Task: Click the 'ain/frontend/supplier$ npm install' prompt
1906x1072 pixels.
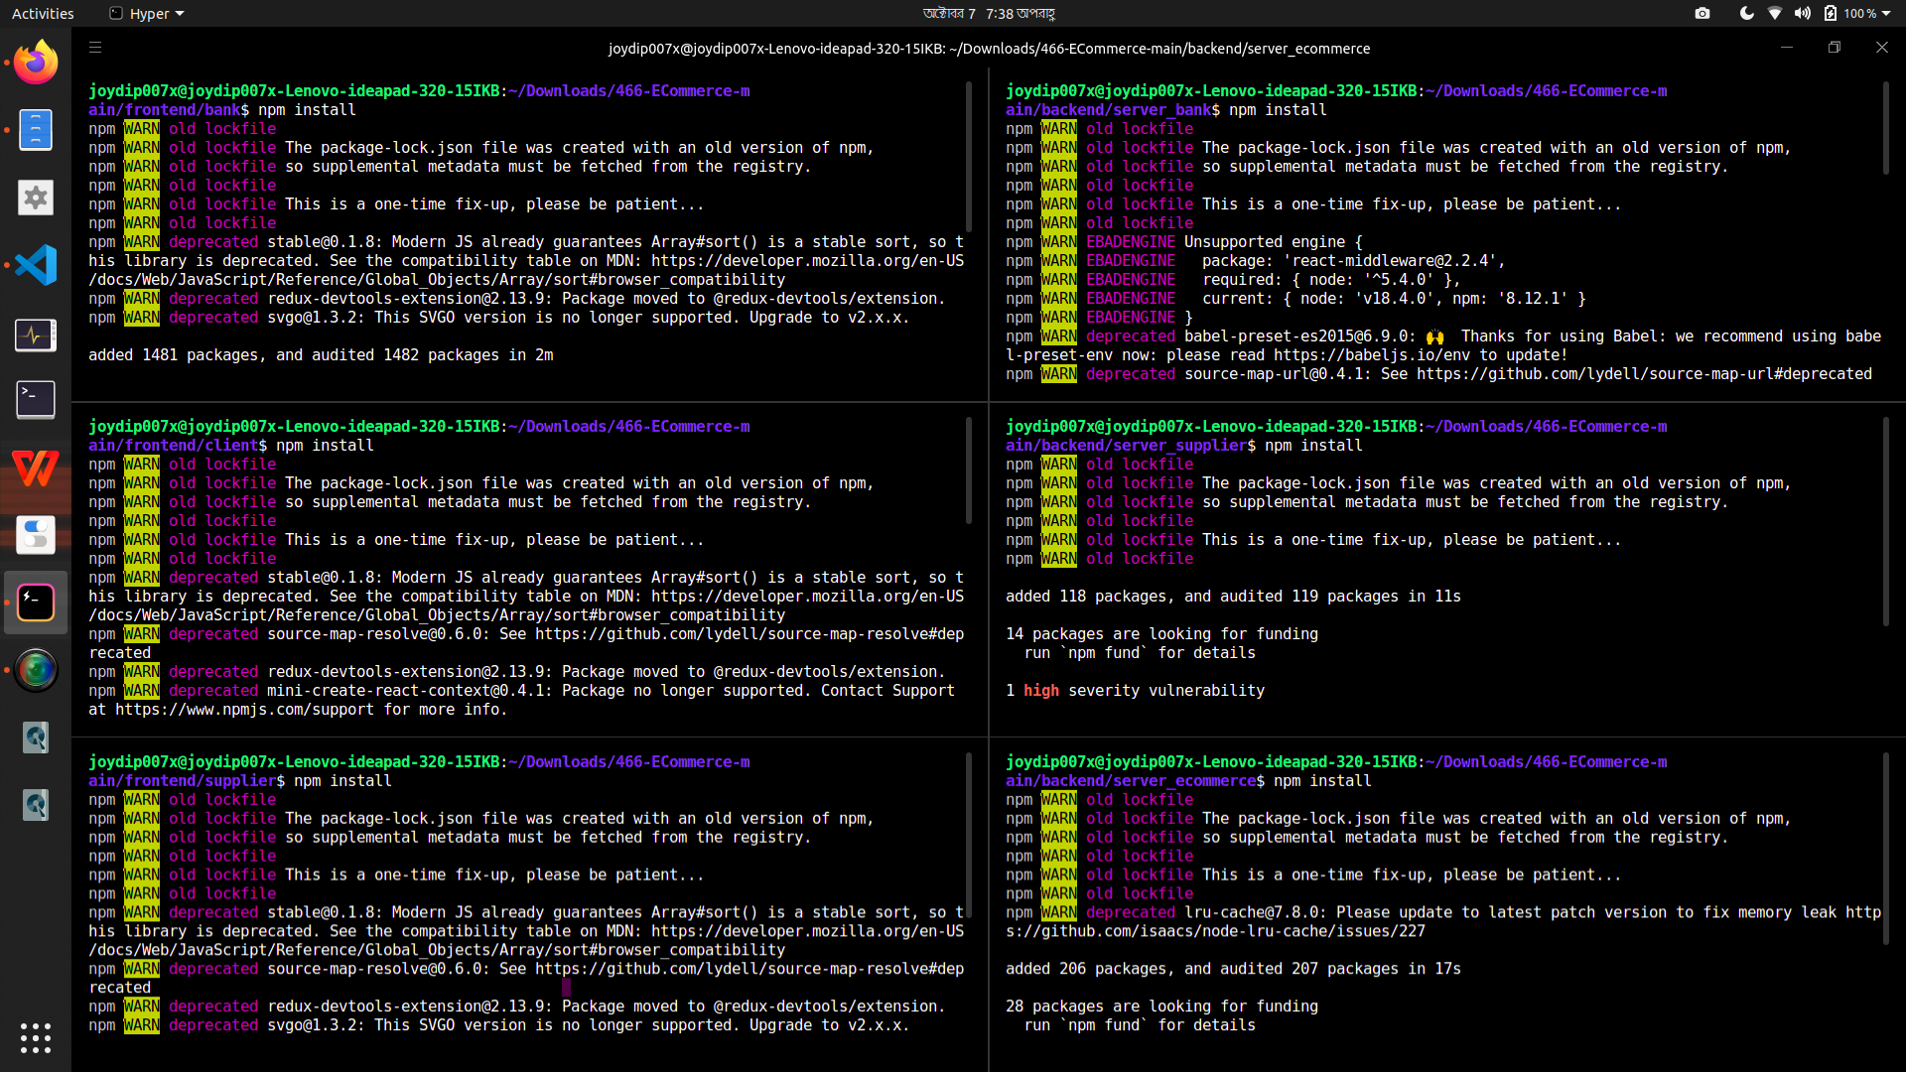Action: (240, 781)
